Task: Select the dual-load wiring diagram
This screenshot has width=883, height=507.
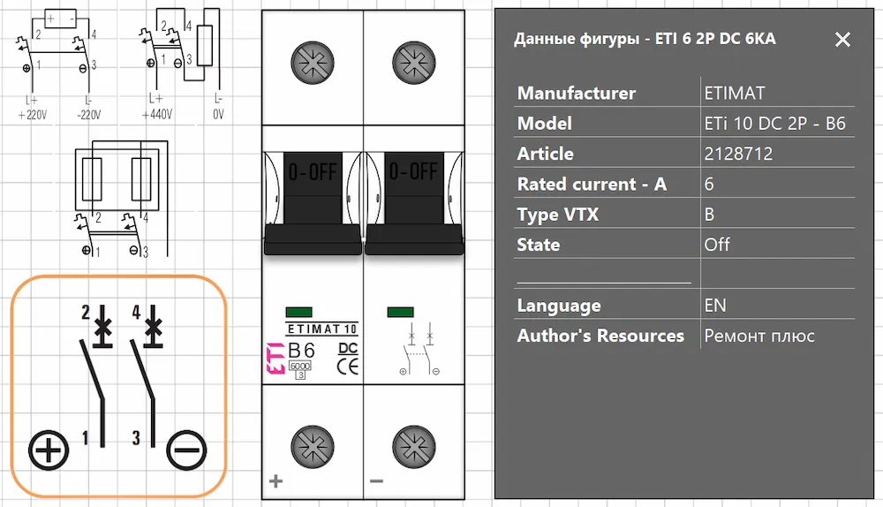Action: point(120,200)
